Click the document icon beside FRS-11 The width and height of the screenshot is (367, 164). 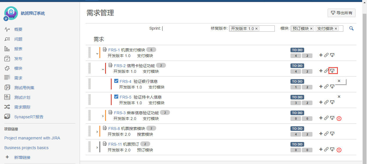point(105,144)
